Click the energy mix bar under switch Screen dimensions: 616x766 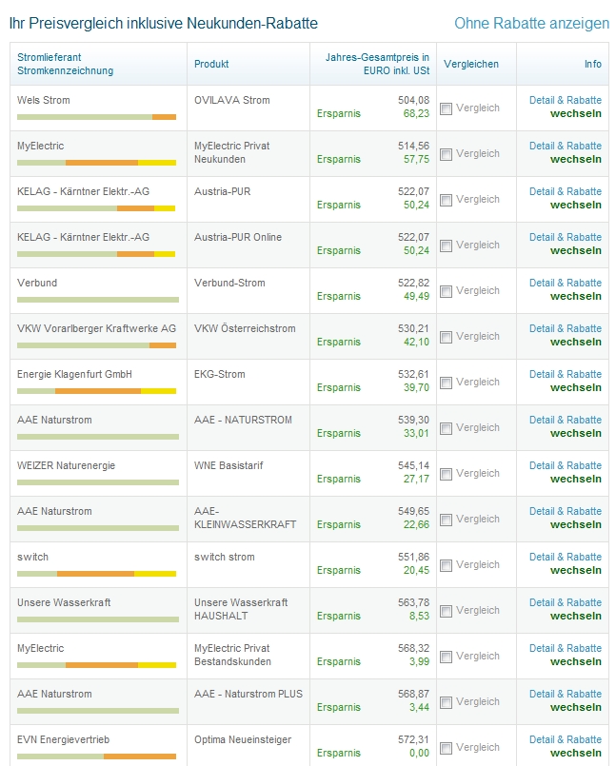[x=96, y=574]
